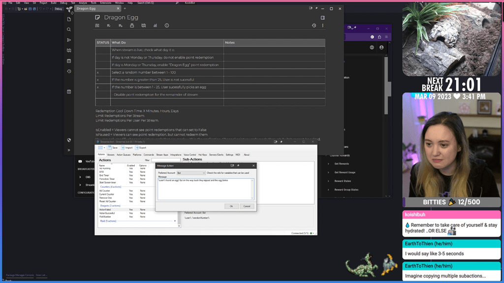Click the scrollbar in the background docs window
Screen dimensions: 504x283
pyautogui.click(x=386, y=85)
